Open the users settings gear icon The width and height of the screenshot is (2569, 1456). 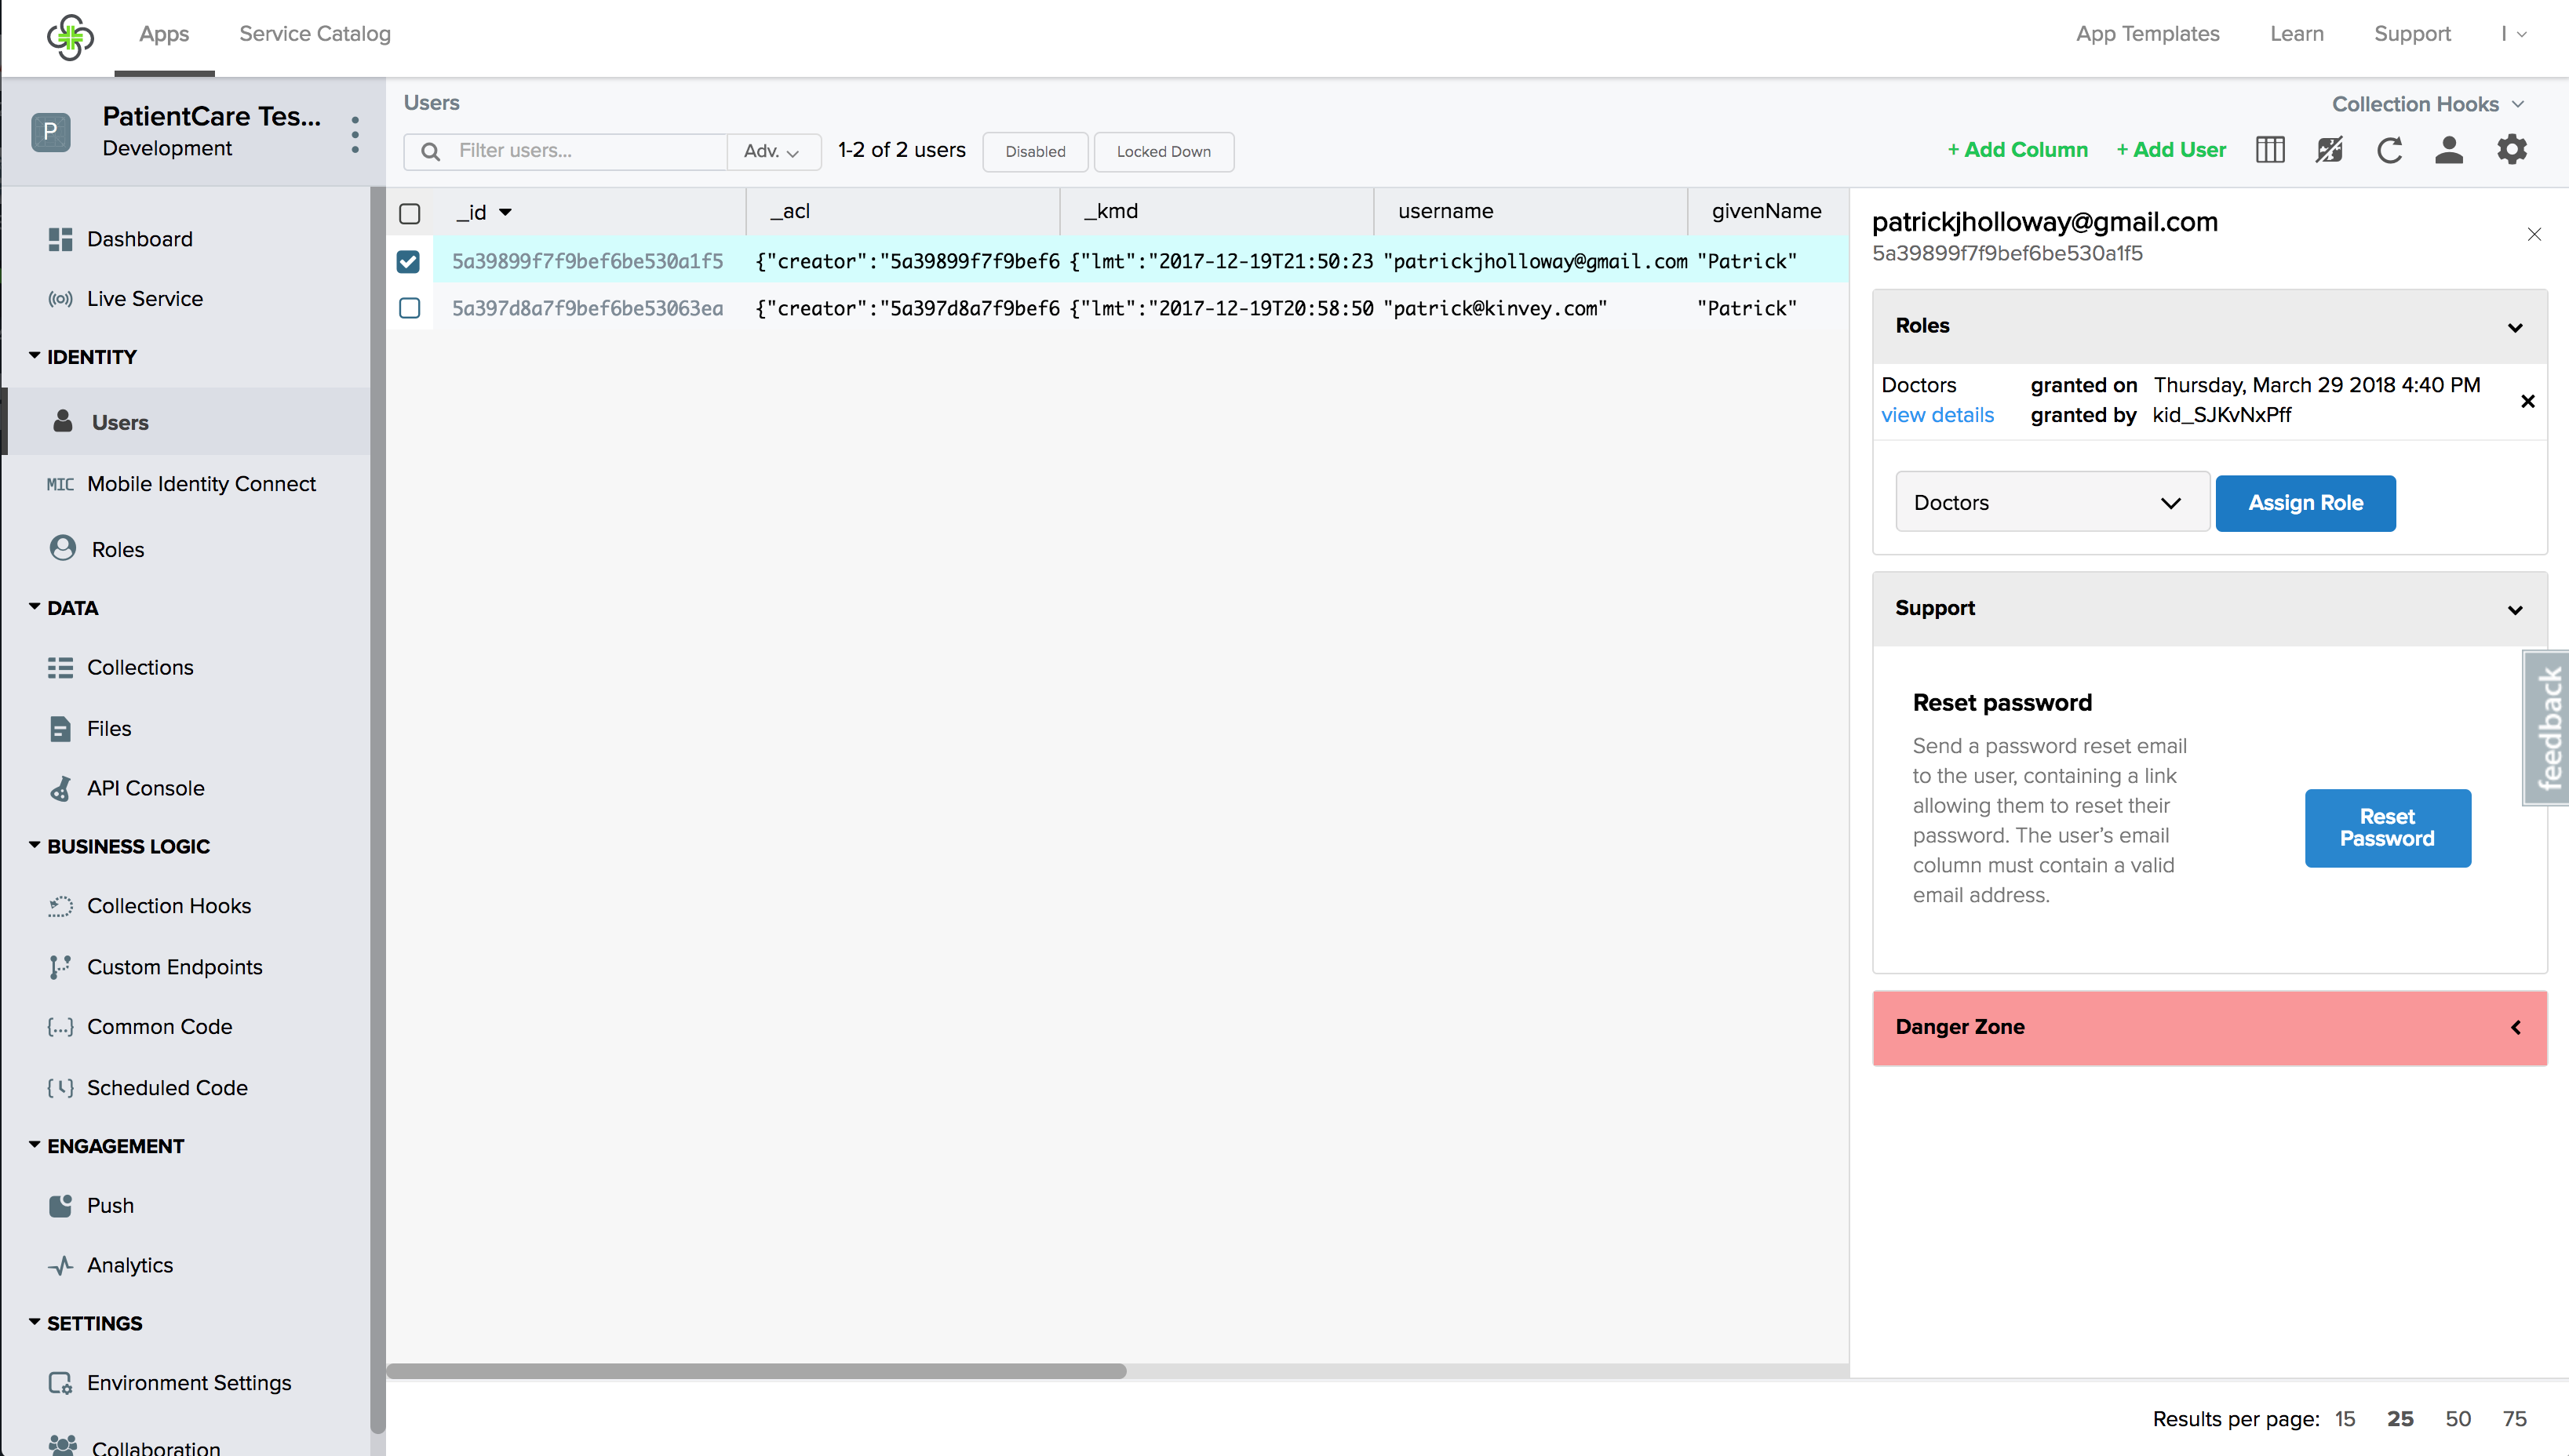pos(2511,150)
